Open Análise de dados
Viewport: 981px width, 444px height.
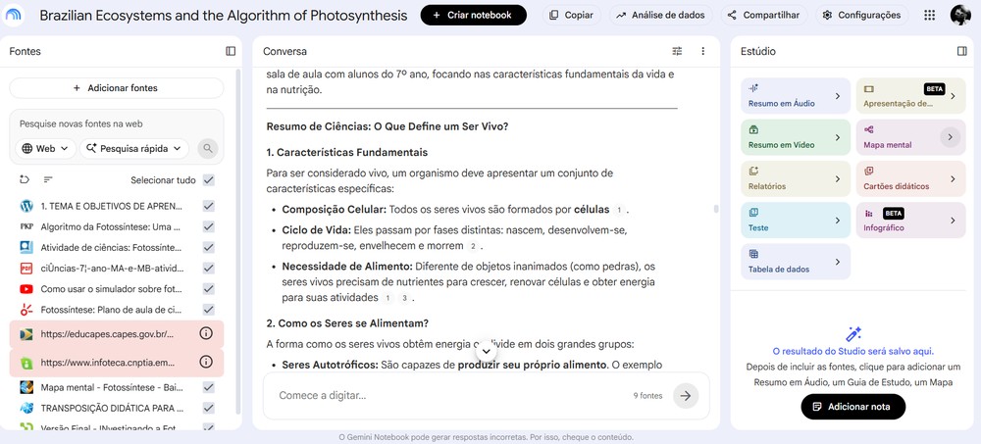pyautogui.click(x=660, y=15)
